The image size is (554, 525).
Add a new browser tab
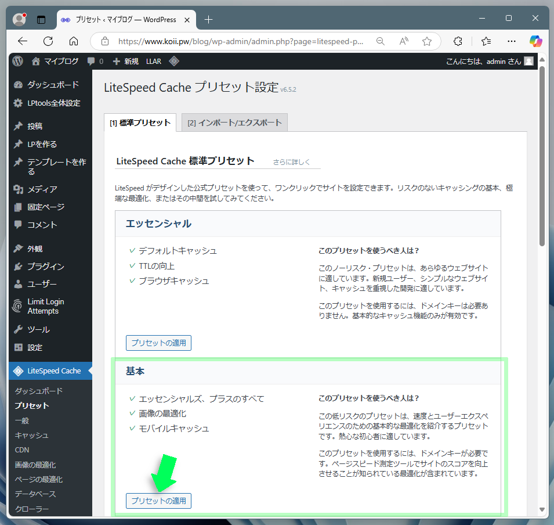point(208,20)
